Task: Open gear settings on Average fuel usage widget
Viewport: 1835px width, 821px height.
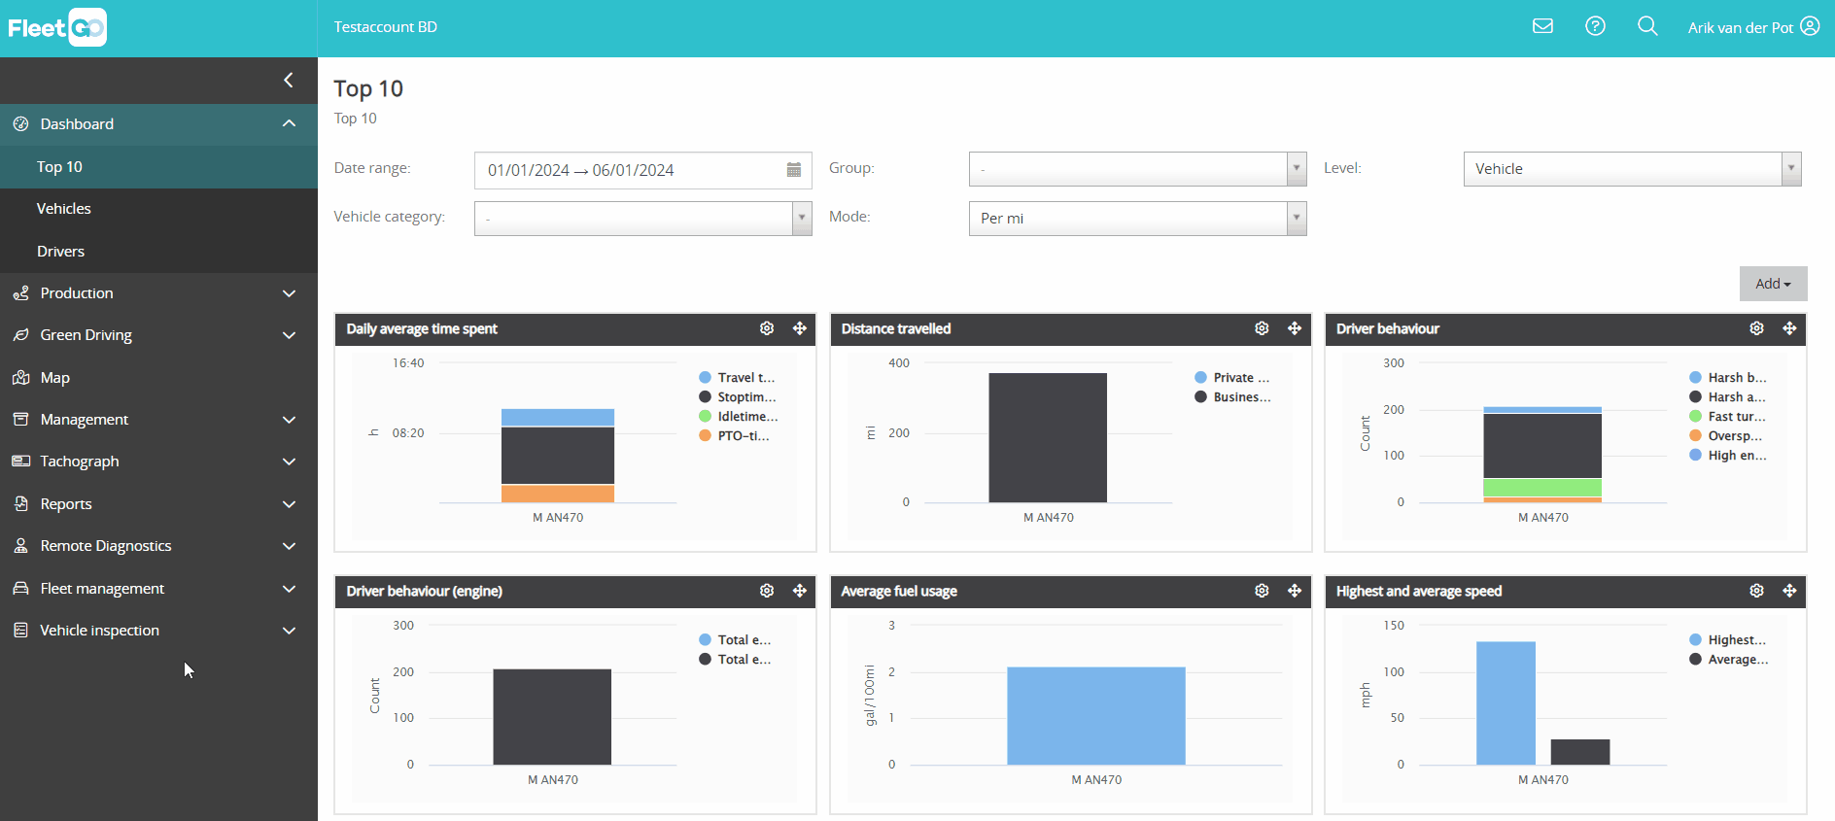Action: tap(1262, 591)
